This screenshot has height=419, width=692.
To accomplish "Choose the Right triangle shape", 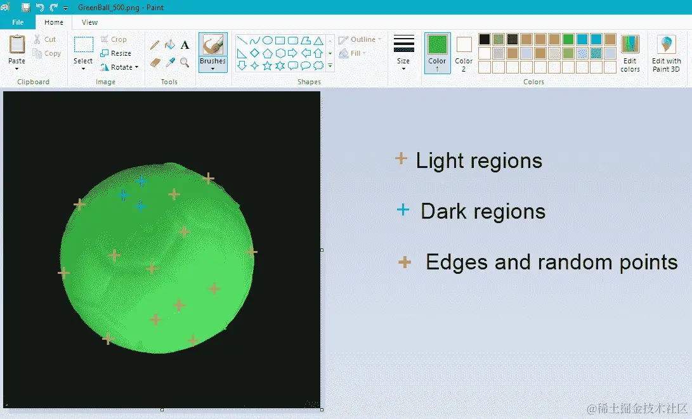I will (x=242, y=53).
